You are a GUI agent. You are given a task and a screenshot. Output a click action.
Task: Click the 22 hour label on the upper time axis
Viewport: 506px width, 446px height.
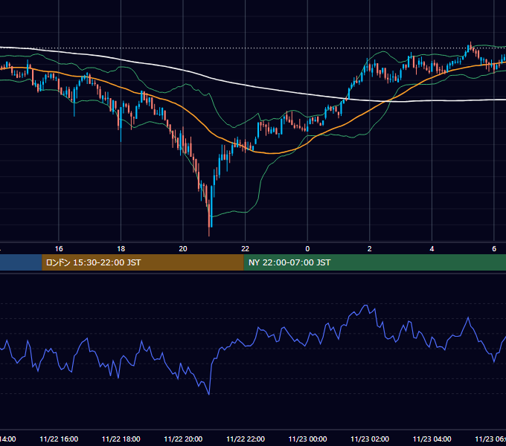246,249
